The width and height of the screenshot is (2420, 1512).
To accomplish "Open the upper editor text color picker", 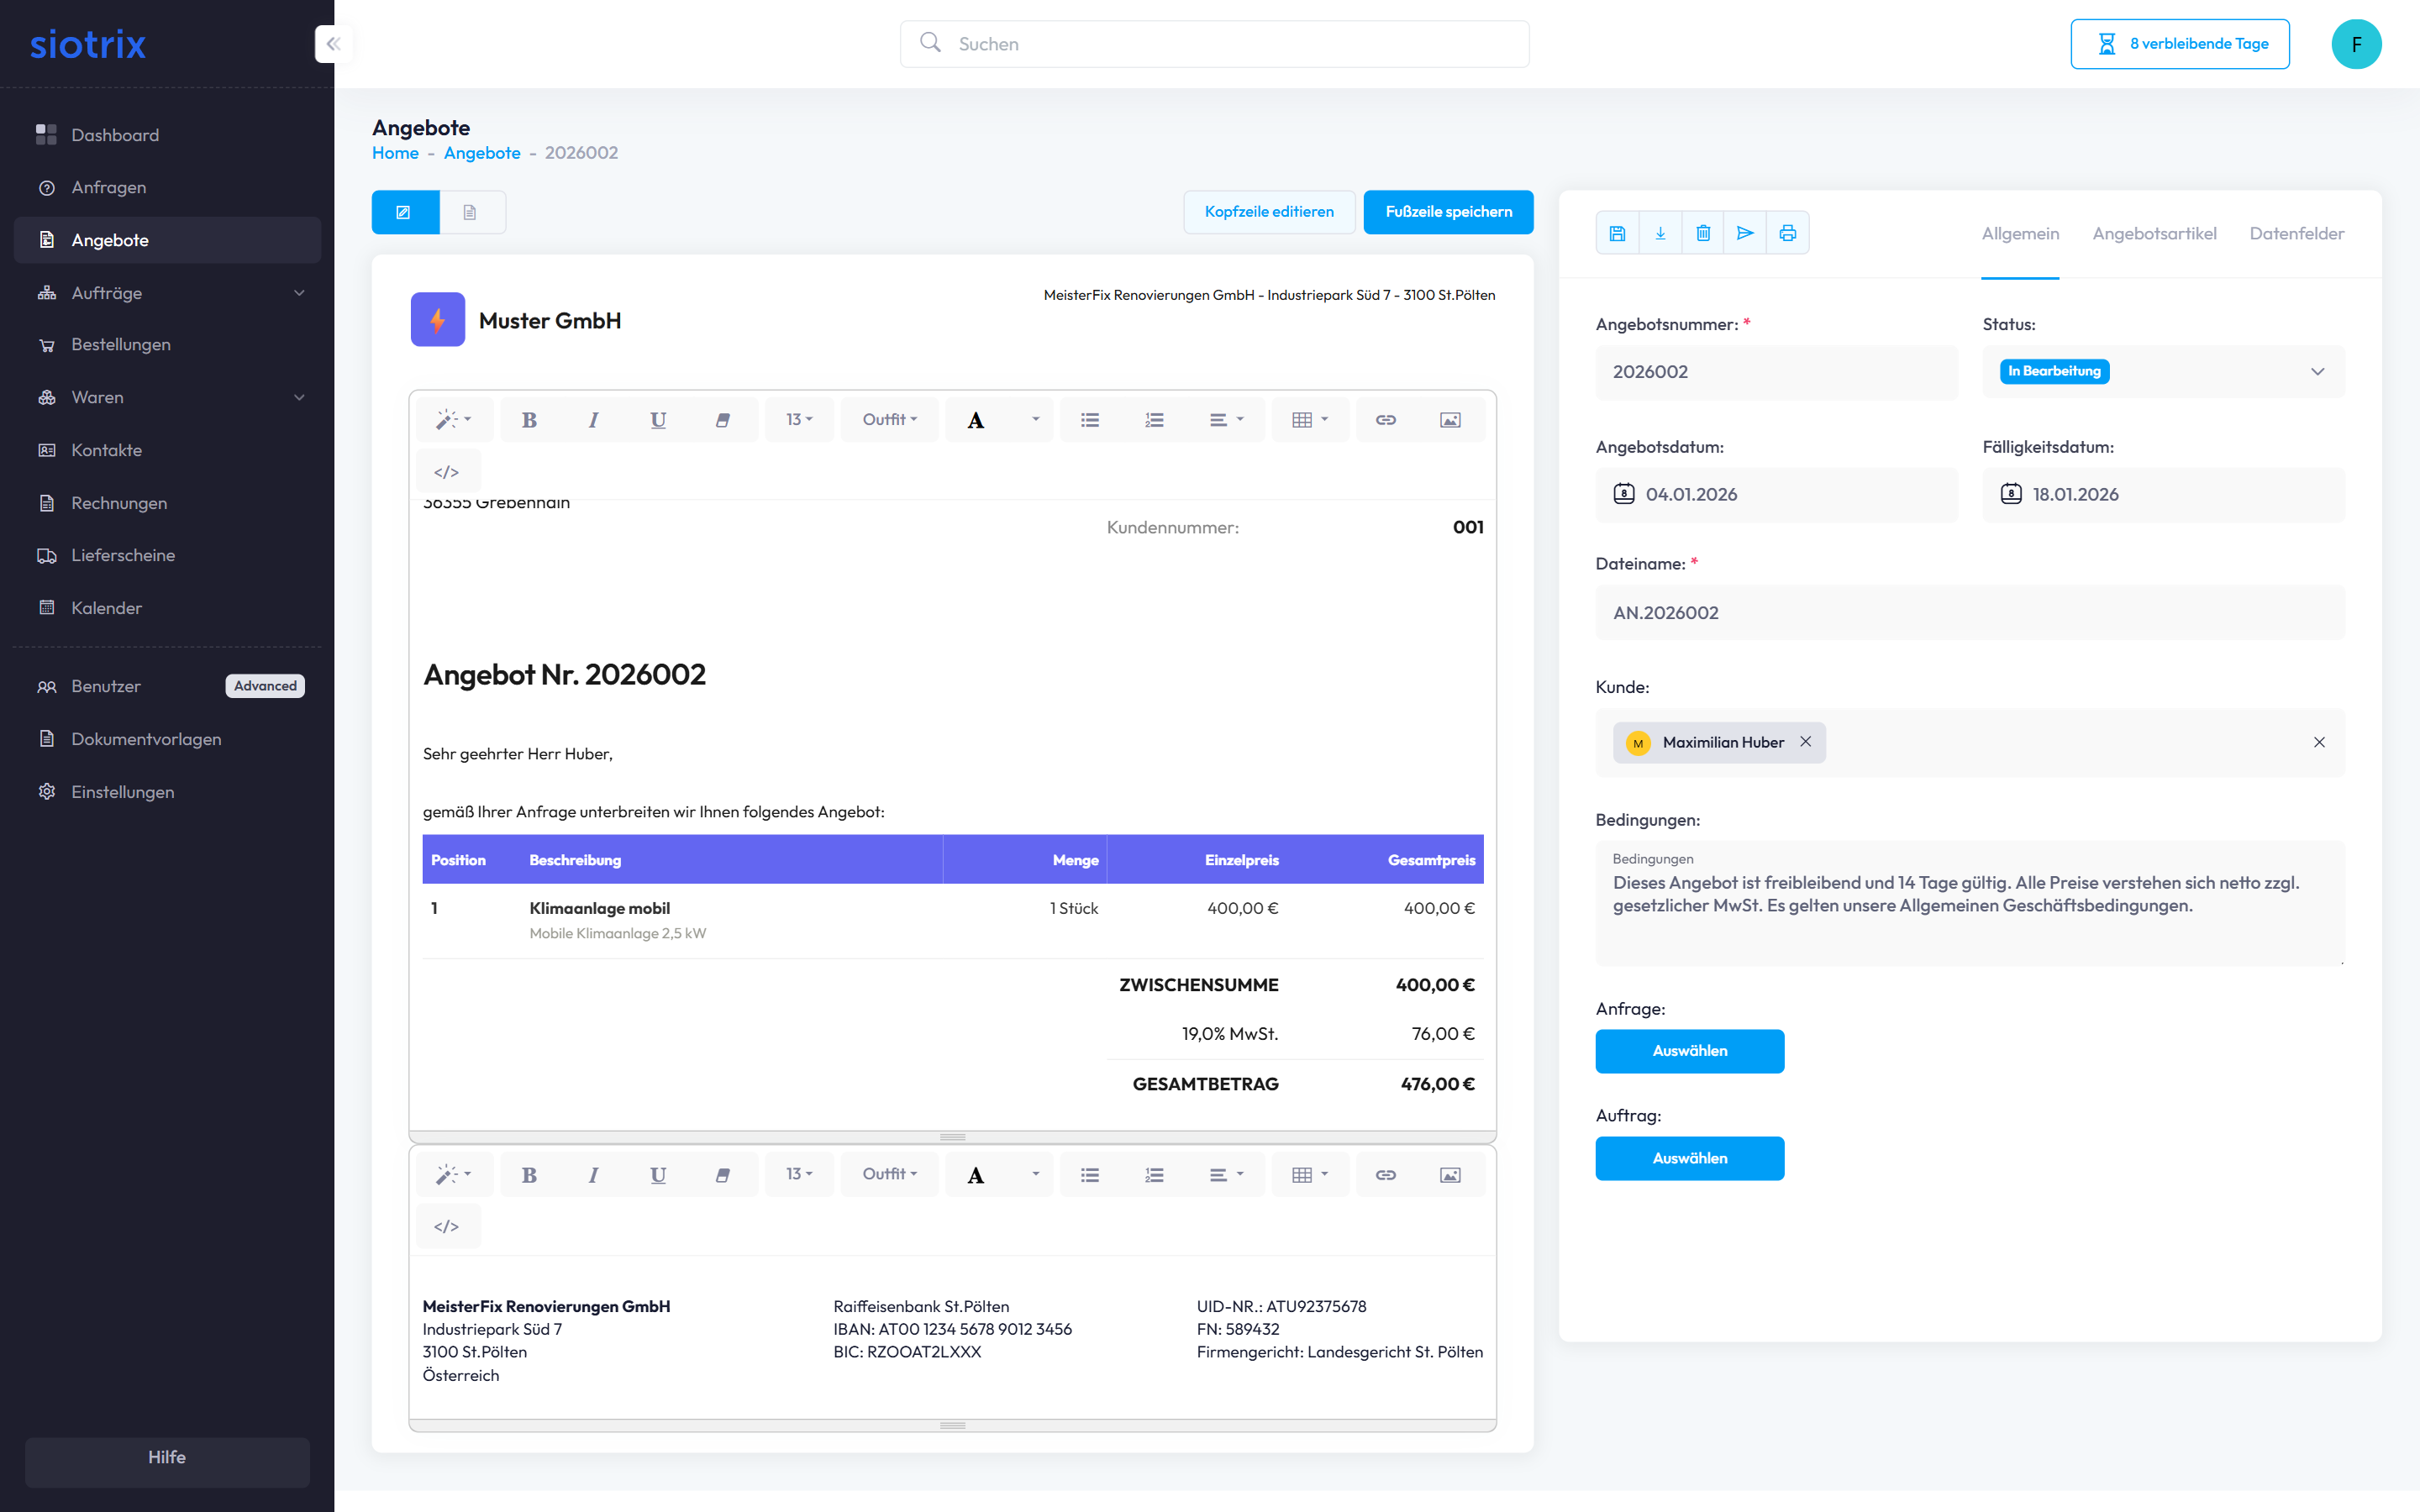I will coord(1035,420).
